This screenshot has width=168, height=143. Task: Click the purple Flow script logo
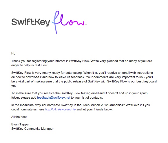pos(68,22)
